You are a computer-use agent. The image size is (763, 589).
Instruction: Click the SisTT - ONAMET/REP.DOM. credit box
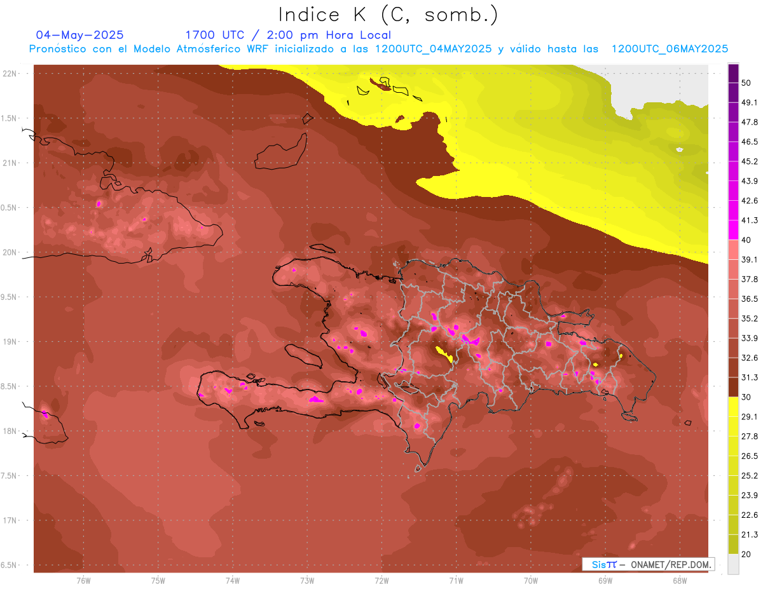point(648,564)
